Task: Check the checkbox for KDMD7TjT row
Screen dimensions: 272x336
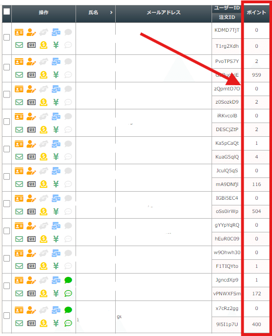Action: pos(7,37)
